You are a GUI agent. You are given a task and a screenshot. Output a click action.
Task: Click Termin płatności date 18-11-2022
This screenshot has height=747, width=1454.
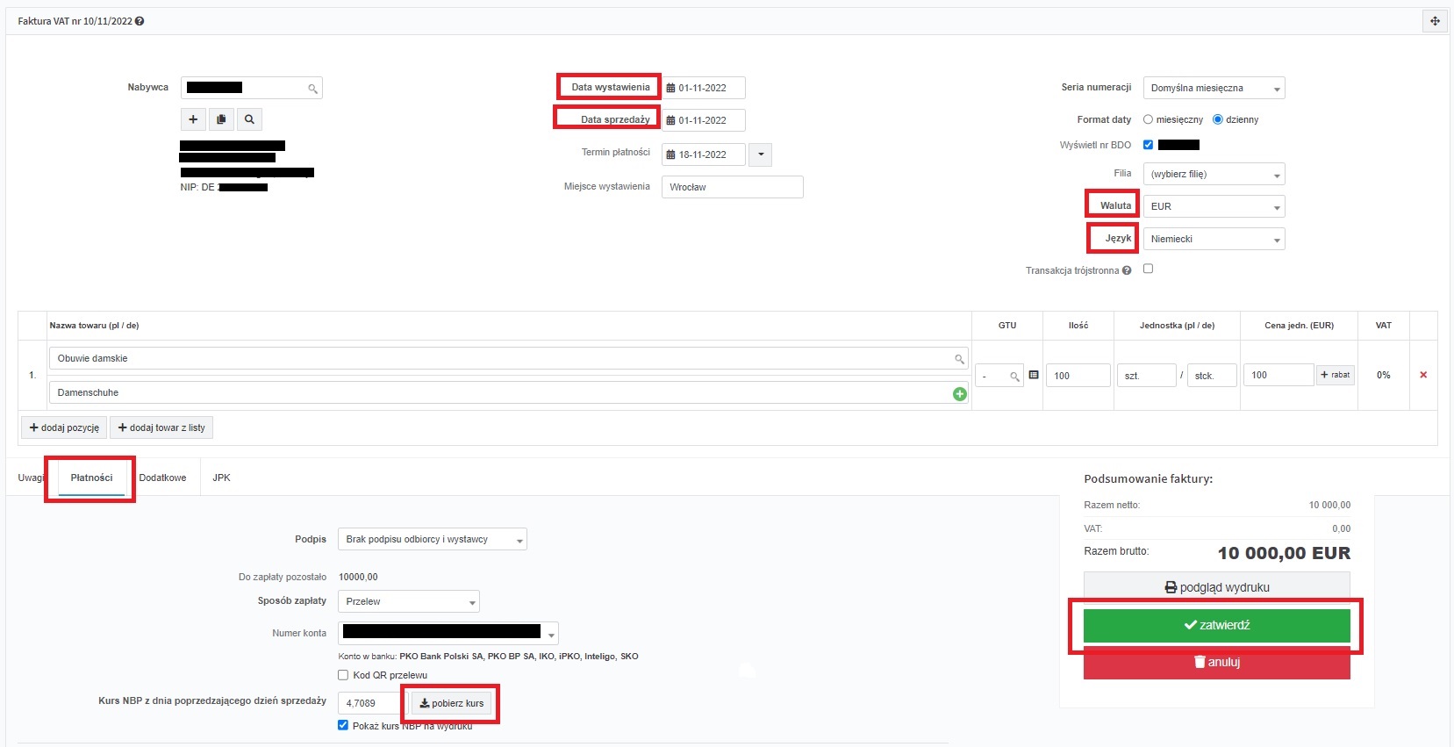(x=704, y=154)
